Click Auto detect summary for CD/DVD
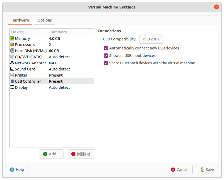Image resolution: width=224 pixels, height=180 pixels. (x=60, y=57)
